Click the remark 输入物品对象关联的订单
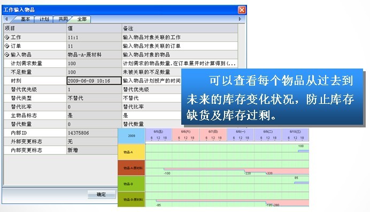Viewport: 370px width, 212px height. (152, 46)
